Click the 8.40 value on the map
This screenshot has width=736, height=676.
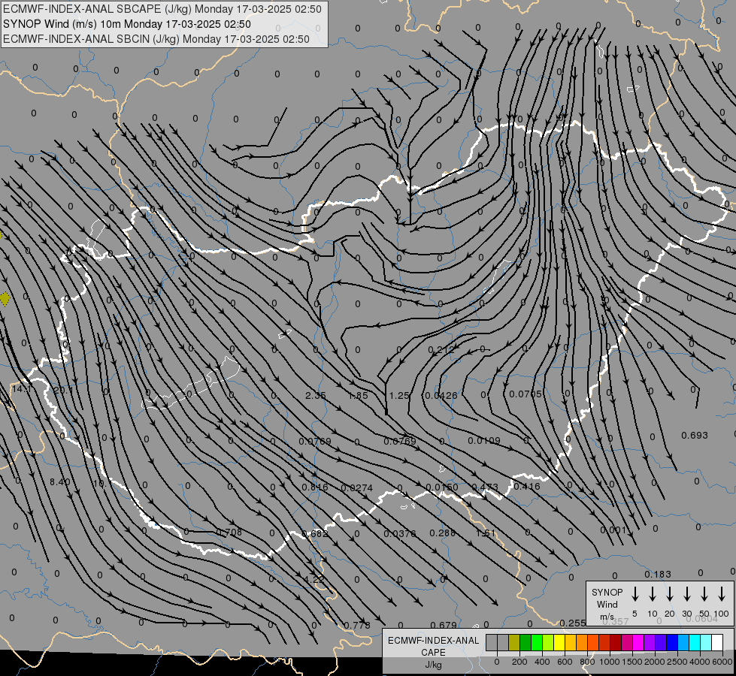59,482
